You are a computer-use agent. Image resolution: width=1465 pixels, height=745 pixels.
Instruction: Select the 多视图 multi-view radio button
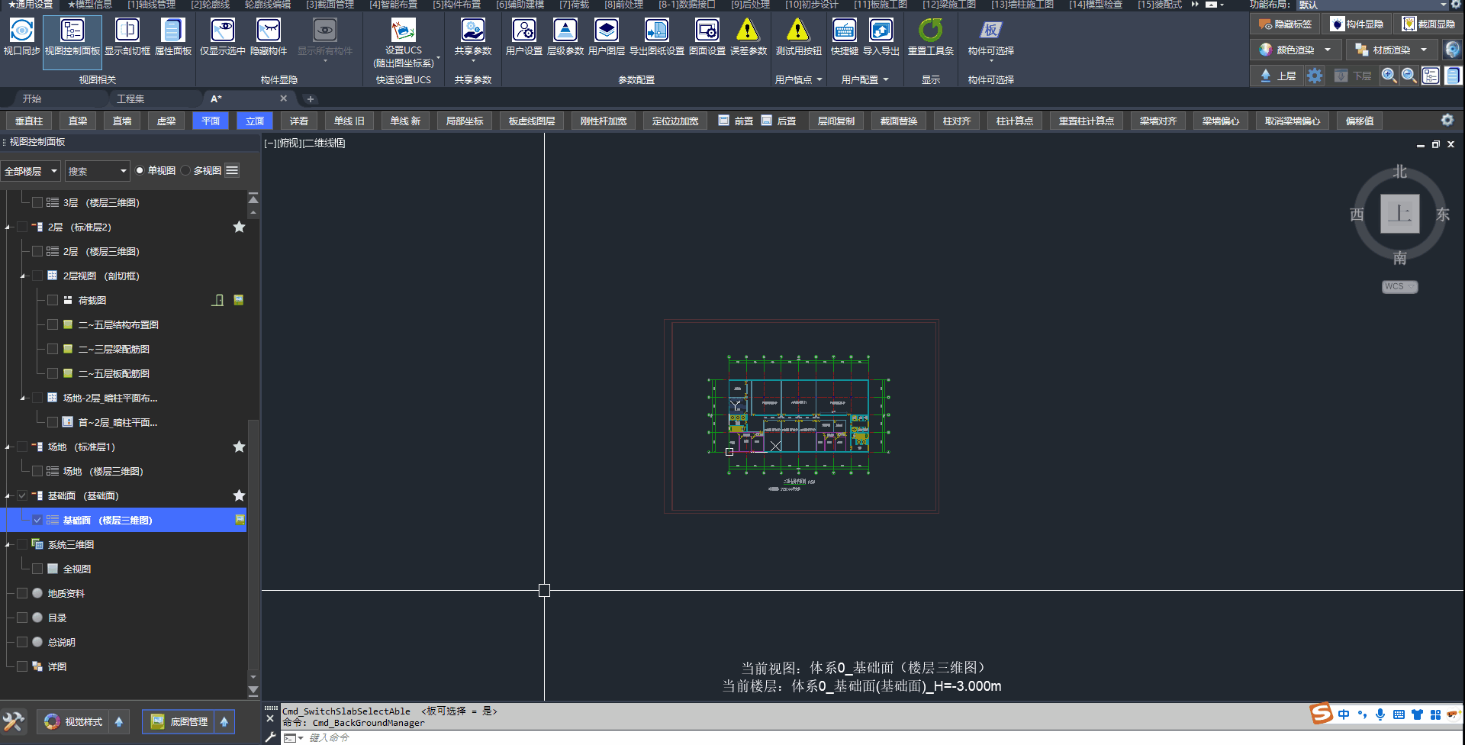point(186,171)
